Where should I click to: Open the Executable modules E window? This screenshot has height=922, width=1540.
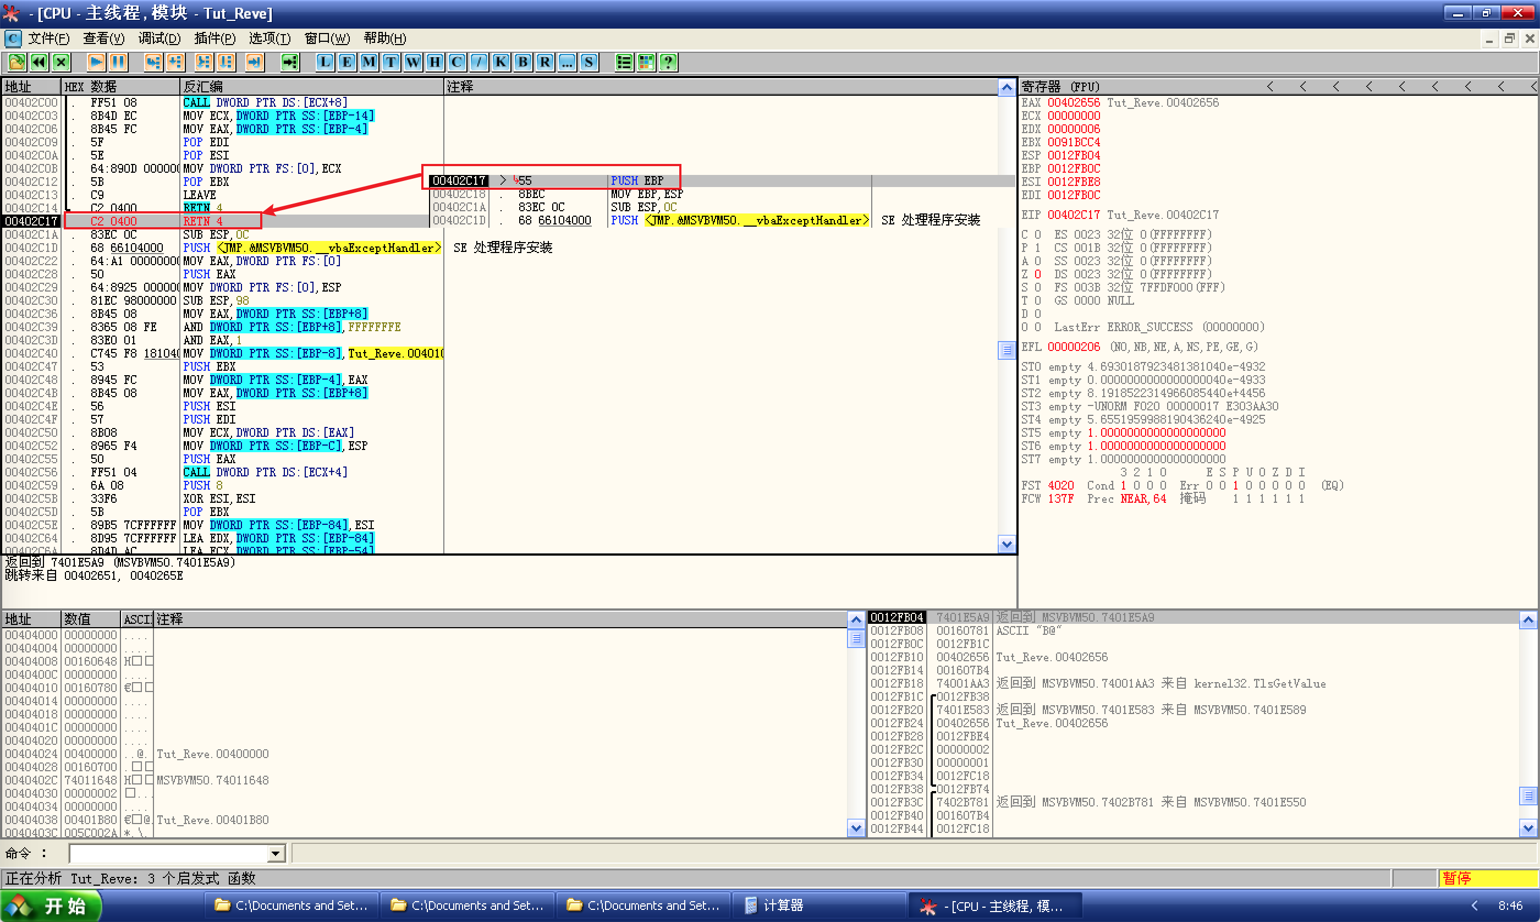pyautogui.click(x=346, y=62)
